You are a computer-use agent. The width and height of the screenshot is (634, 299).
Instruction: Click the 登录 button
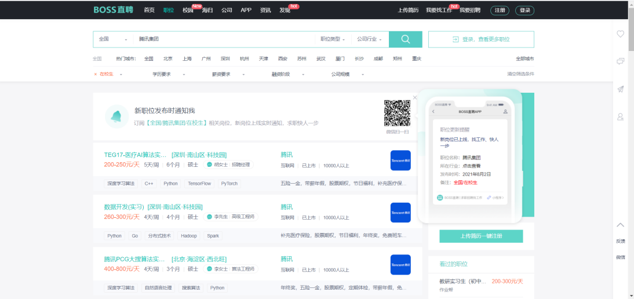coord(525,10)
